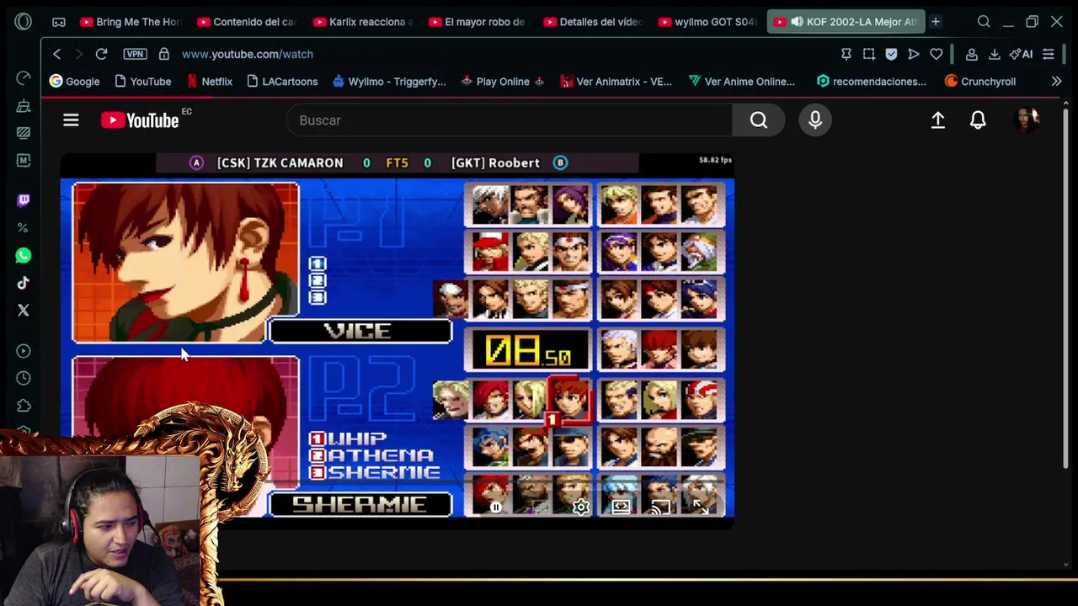Image resolution: width=1078 pixels, height=606 pixels.
Task: Open the YouTube guide hamburger menu
Action: [x=71, y=120]
